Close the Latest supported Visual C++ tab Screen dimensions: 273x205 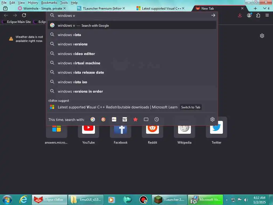point(183,8)
